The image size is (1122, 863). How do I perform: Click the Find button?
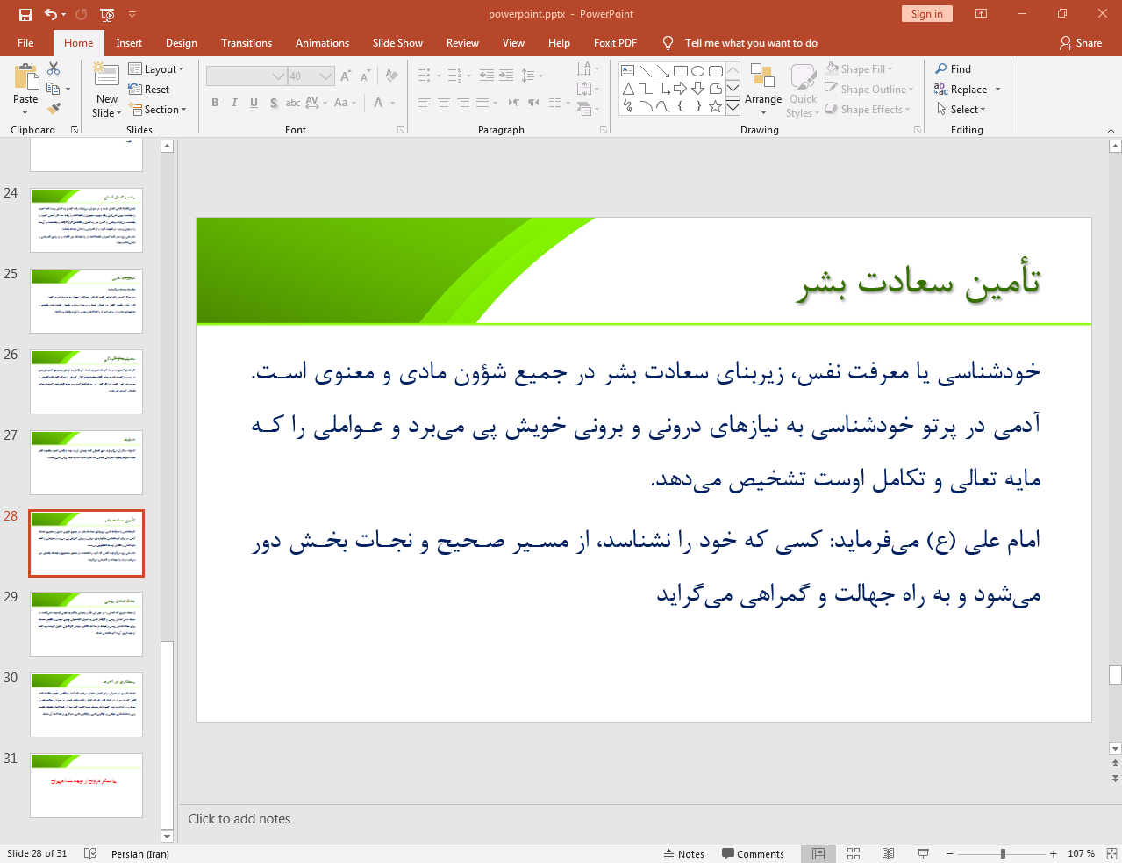point(954,68)
